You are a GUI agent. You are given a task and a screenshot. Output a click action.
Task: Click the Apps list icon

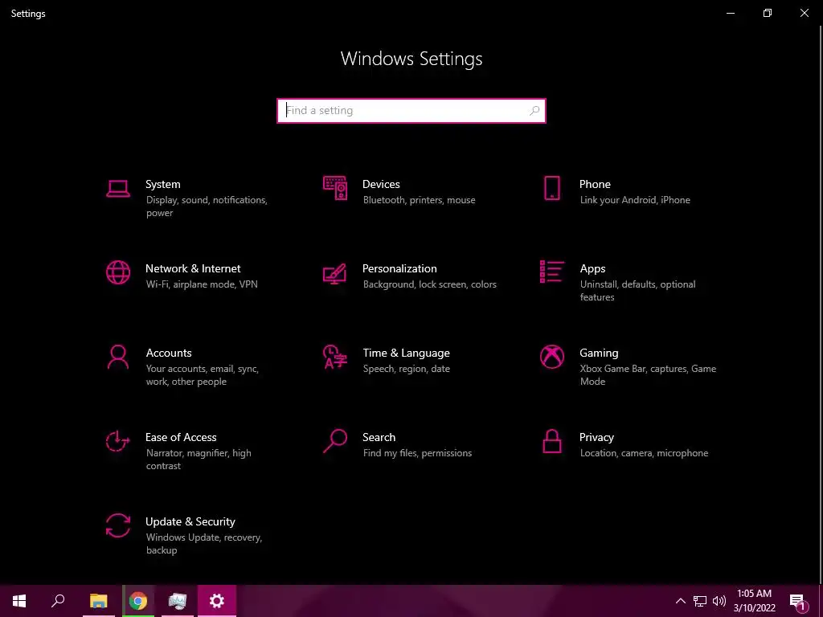point(551,272)
